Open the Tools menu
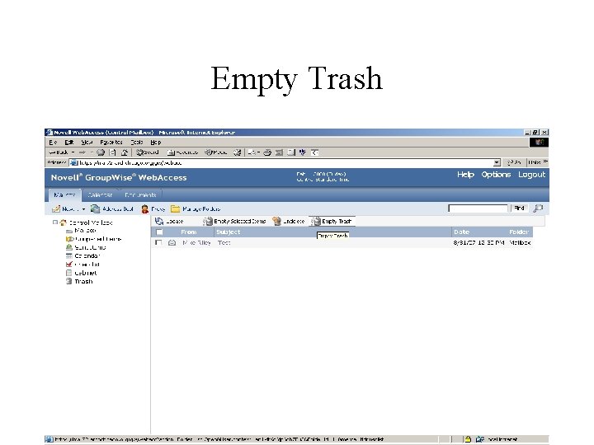This screenshot has width=594, height=445. [x=137, y=143]
